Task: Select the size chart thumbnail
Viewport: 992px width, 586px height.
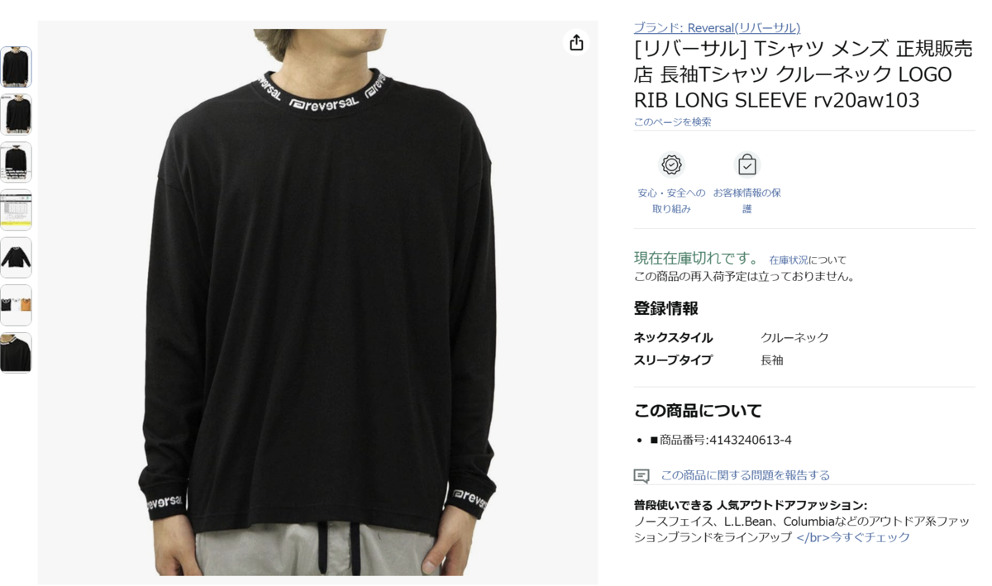Action: click(x=16, y=210)
